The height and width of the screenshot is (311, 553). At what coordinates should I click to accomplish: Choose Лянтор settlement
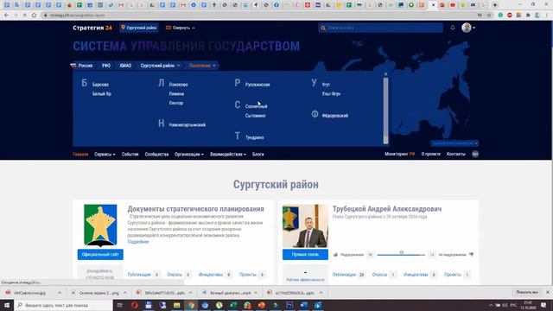(x=176, y=103)
